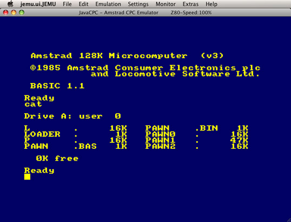Click the window resize grip corner
The width and height of the screenshot is (291, 222).
(288, 219)
